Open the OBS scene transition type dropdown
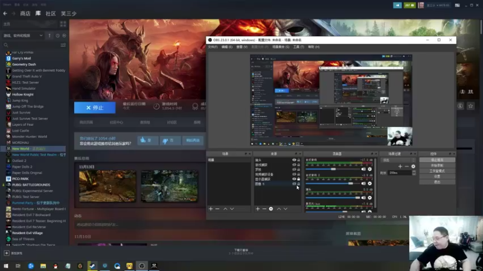The width and height of the screenshot is (483, 271). click(398, 160)
